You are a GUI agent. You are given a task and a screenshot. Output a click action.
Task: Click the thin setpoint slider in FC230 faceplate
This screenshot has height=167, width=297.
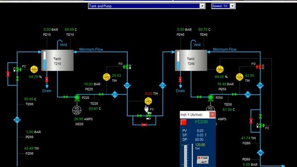point(192,155)
